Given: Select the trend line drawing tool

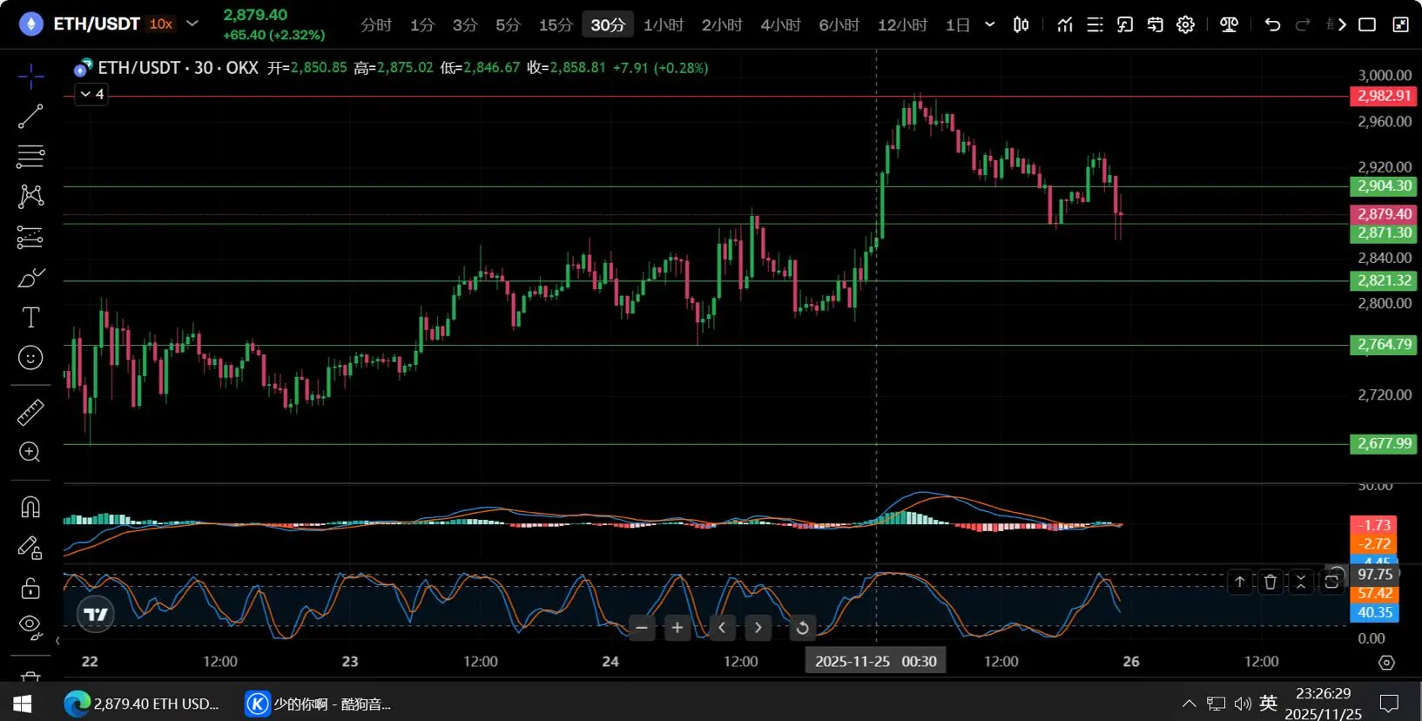Looking at the screenshot, I should 30,117.
